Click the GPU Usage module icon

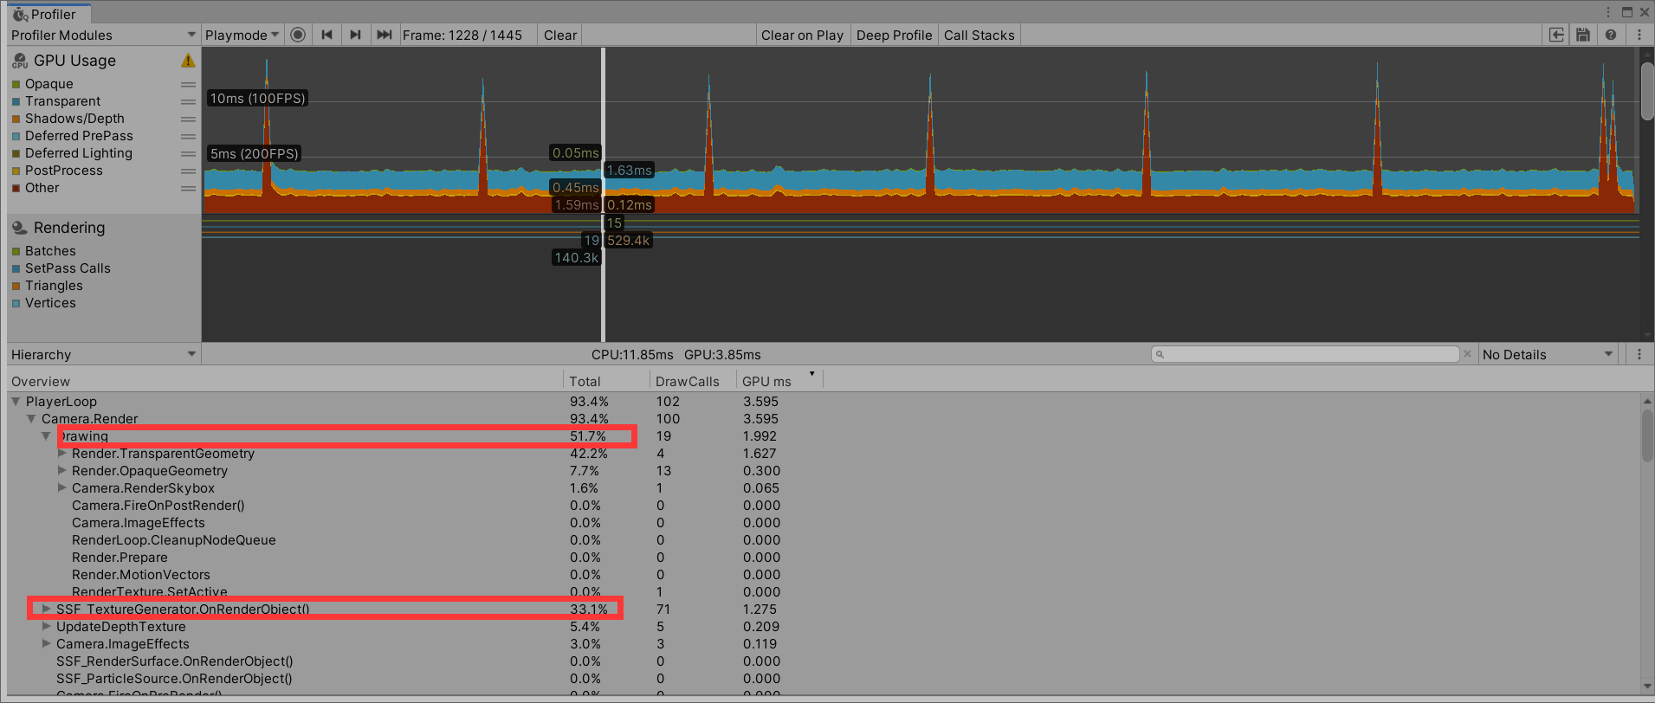19,61
